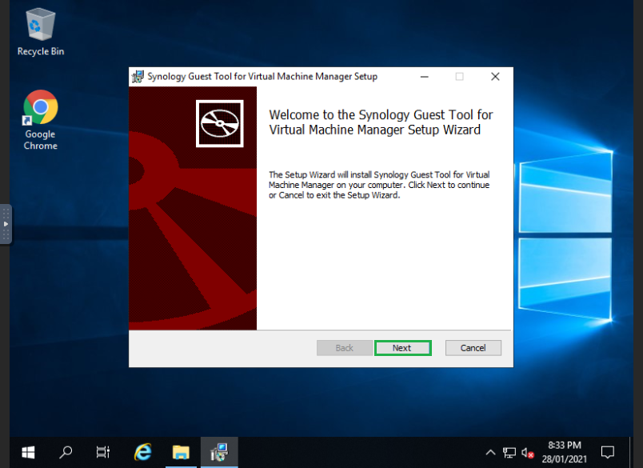Open the network status tray icon

[x=509, y=452]
